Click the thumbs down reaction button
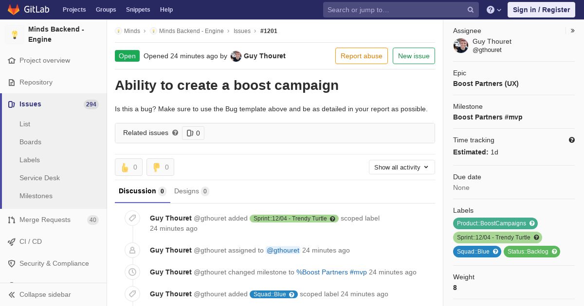 (x=160, y=167)
